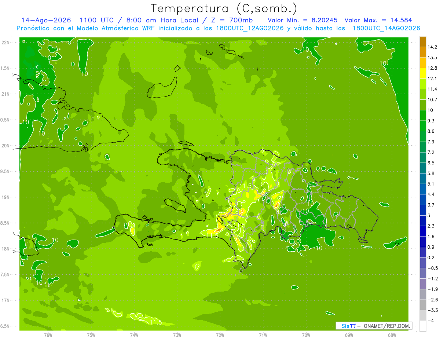Pick the yellow swatch between 12.1 and 12.8
Image resolution: width=440 pixels, height=340 pixels.
(x=423, y=73)
